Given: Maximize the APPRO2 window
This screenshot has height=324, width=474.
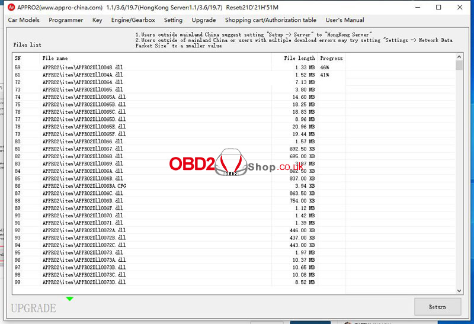Looking at the screenshot, I should point(438,8).
